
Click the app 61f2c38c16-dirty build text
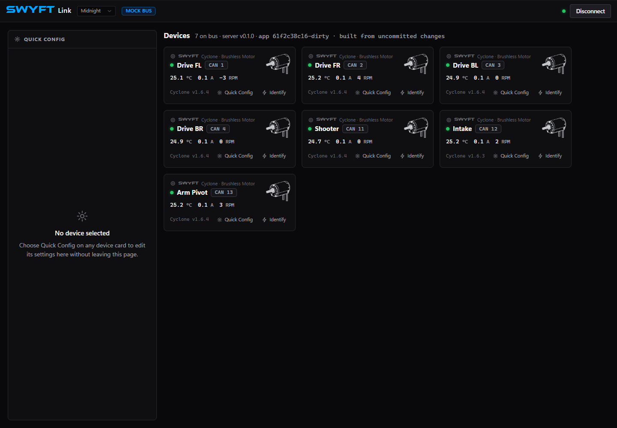pos(294,36)
